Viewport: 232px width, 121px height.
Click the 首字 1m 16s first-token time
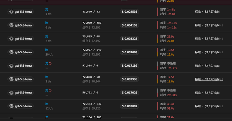168,23
